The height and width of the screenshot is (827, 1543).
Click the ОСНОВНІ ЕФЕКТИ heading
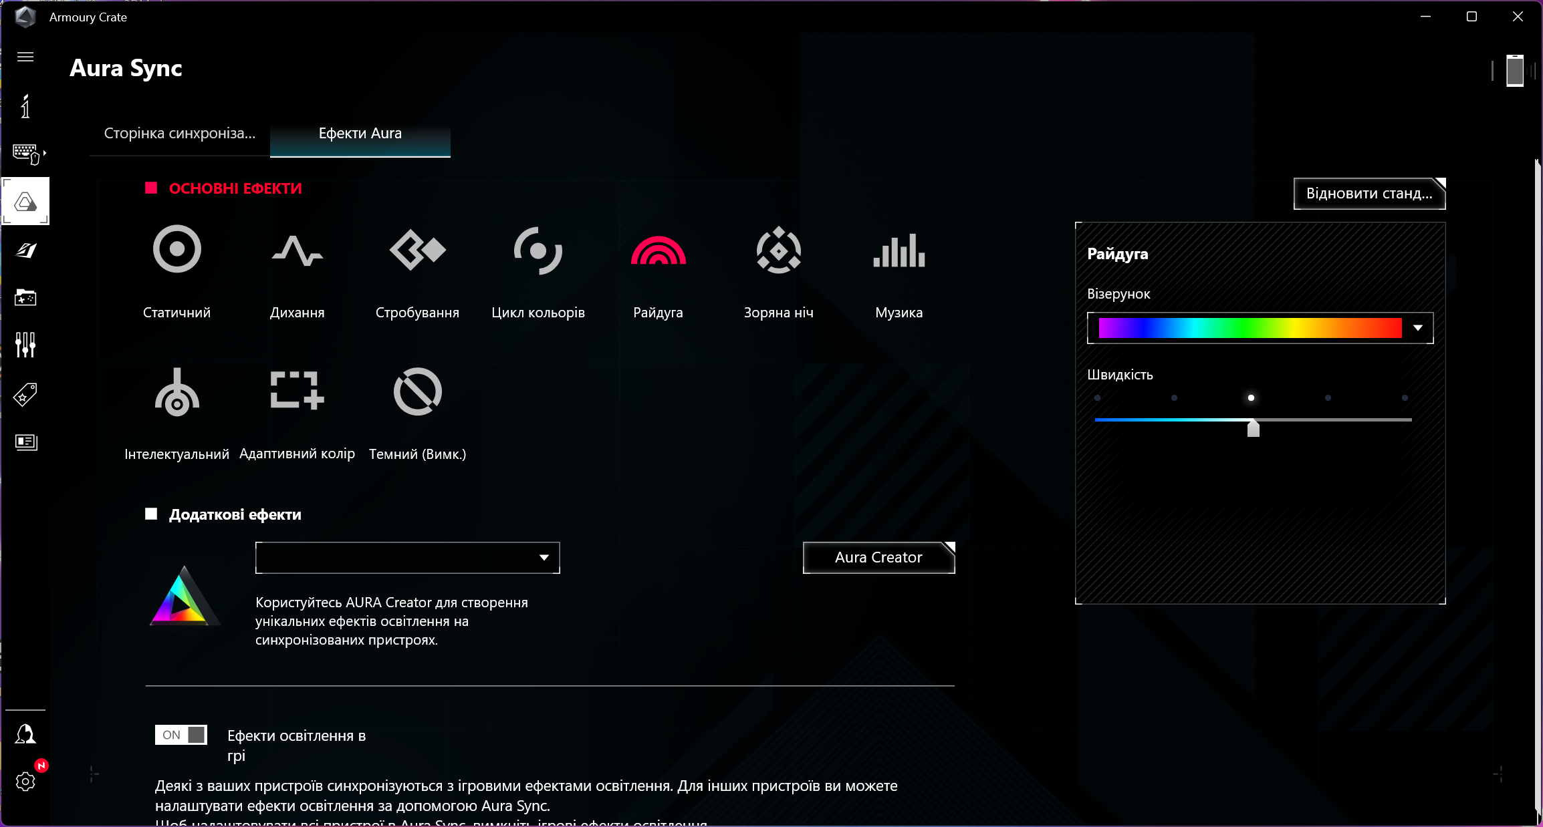click(235, 188)
